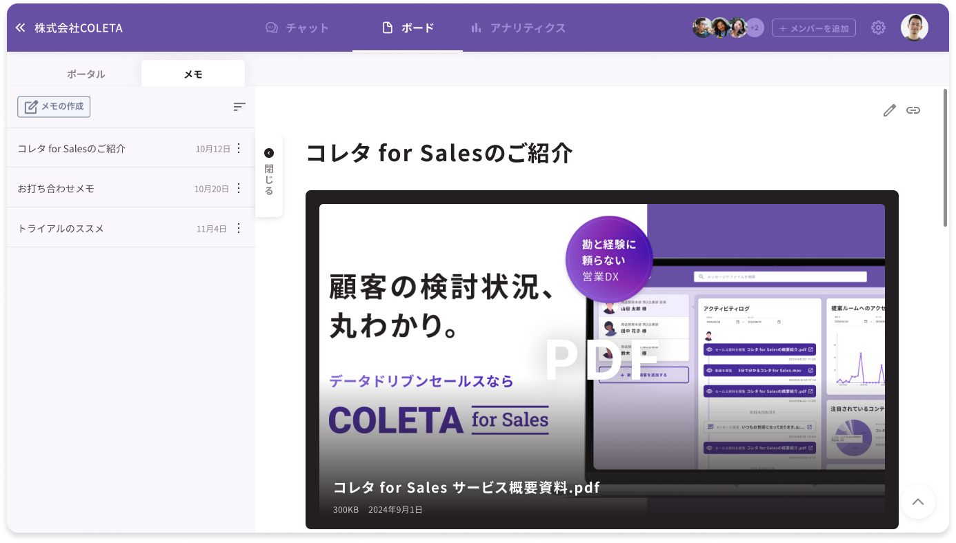This screenshot has width=956, height=543.
Task: Open the settings gear icon
Action: [878, 28]
